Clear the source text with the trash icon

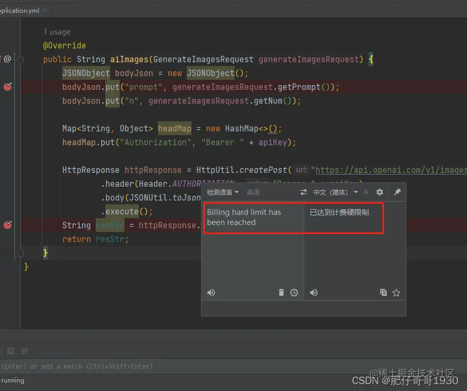281,293
